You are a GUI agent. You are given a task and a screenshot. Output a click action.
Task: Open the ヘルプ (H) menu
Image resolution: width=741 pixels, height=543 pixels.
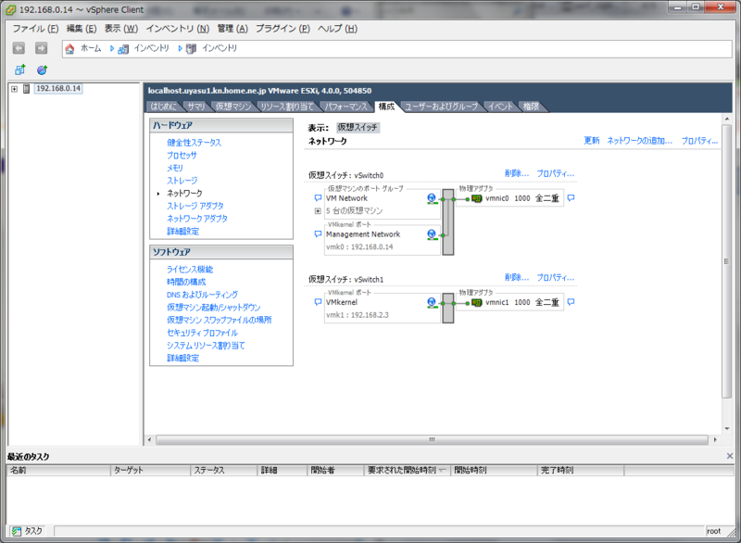337,29
